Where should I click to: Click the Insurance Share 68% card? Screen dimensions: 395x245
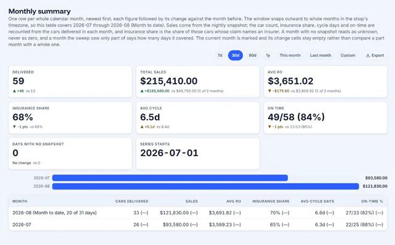click(70, 118)
